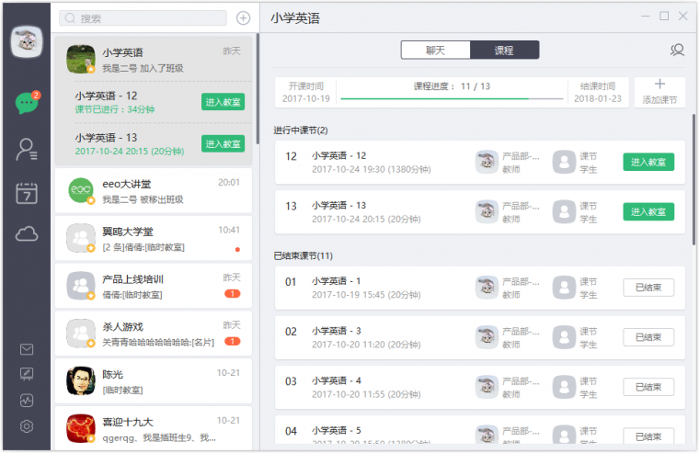Screen dimensions: 699x453
Task: Click the plus icon beside search box
Action: (x=243, y=17)
